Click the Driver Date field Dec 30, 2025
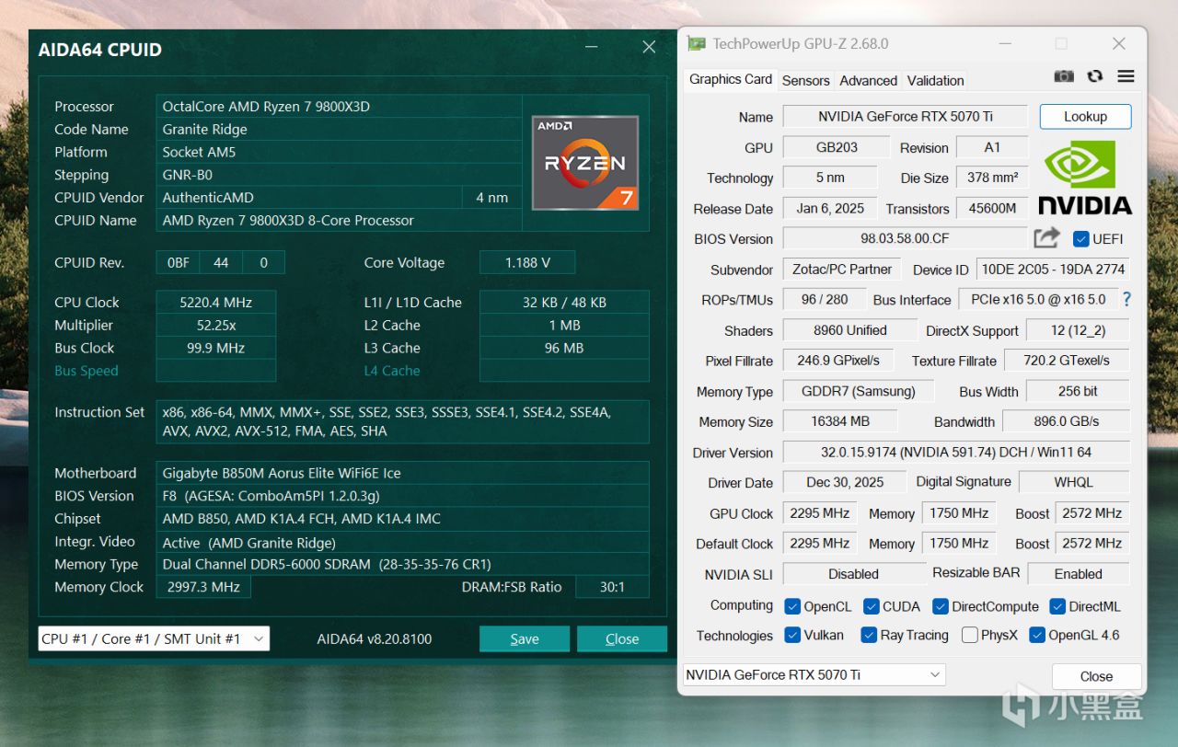 [x=845, y=482]
